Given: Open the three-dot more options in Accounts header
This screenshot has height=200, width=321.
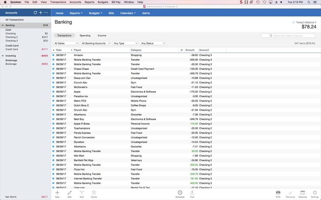Looking at the screenshot, I should (x=46, y=12).
